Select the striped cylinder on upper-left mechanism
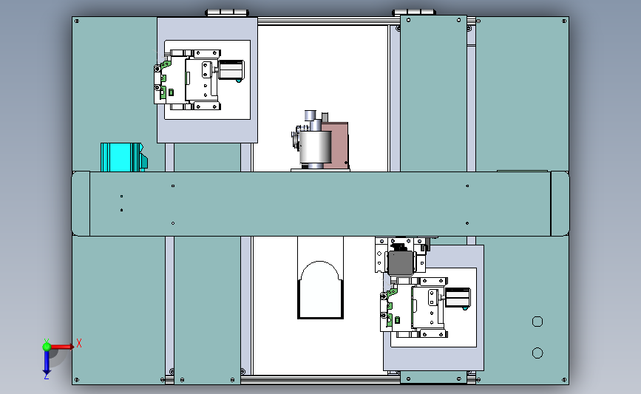Image resolution: width=641 pixels, height=394 pixels. (x=231, y=69)
